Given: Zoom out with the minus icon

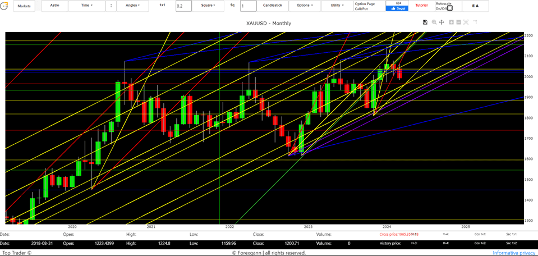Looking at the screenshot, I should point(458,22).
